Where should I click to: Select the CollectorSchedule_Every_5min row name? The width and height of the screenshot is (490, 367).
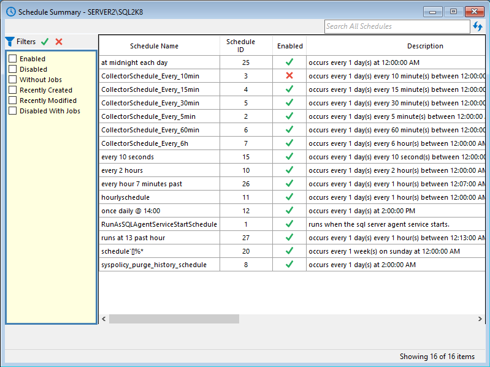tap(148, 116)
